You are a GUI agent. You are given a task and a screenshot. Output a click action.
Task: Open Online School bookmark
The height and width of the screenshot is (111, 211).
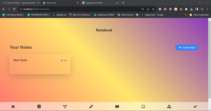(x=125, y=15)
